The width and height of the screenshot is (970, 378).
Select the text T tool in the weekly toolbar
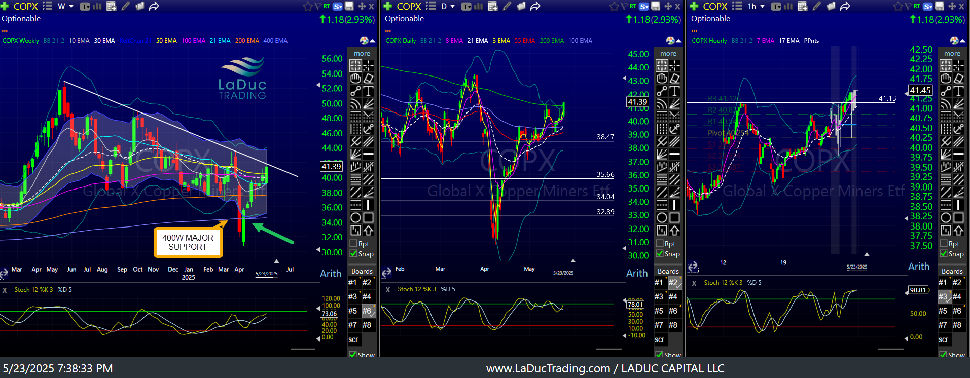[x=369, y=91]
